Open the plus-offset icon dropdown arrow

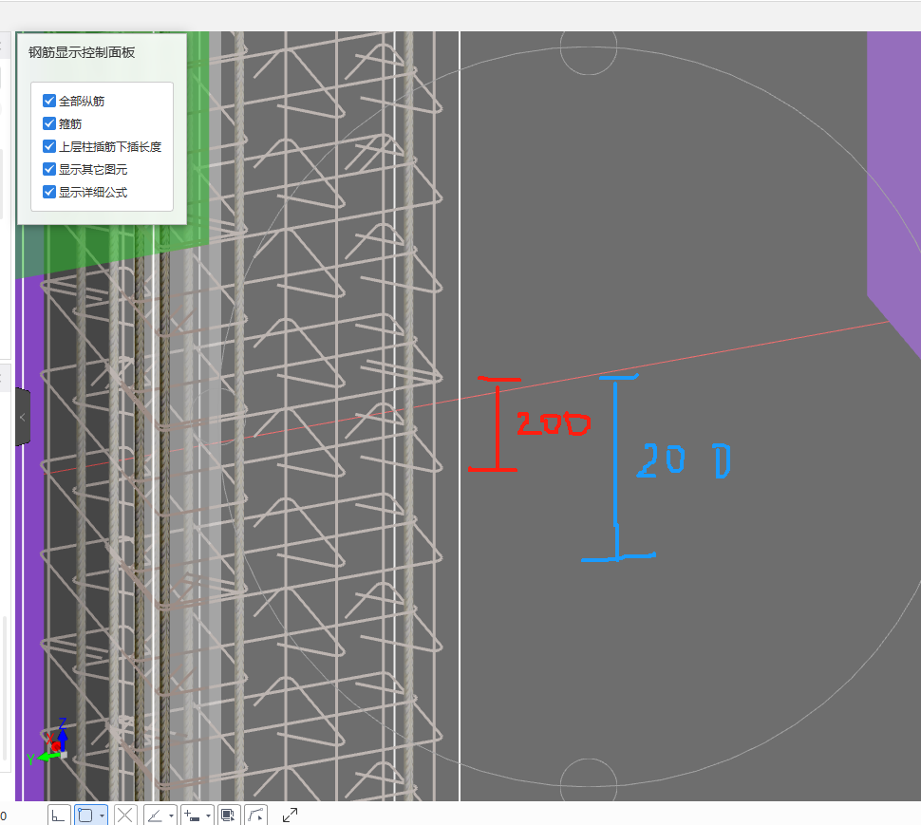click(x=209, y=816)
